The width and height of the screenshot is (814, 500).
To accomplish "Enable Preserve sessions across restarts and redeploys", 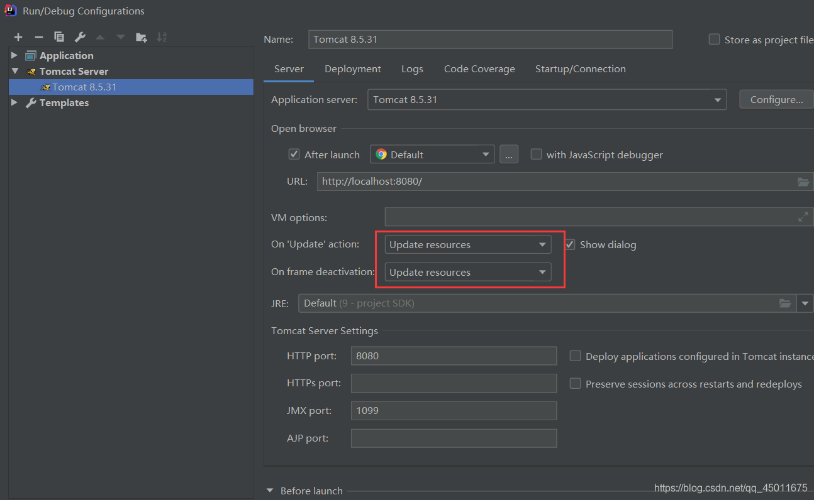I will [575, 383].
